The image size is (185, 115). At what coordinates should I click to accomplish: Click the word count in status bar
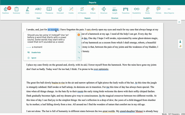click(167, 114)
